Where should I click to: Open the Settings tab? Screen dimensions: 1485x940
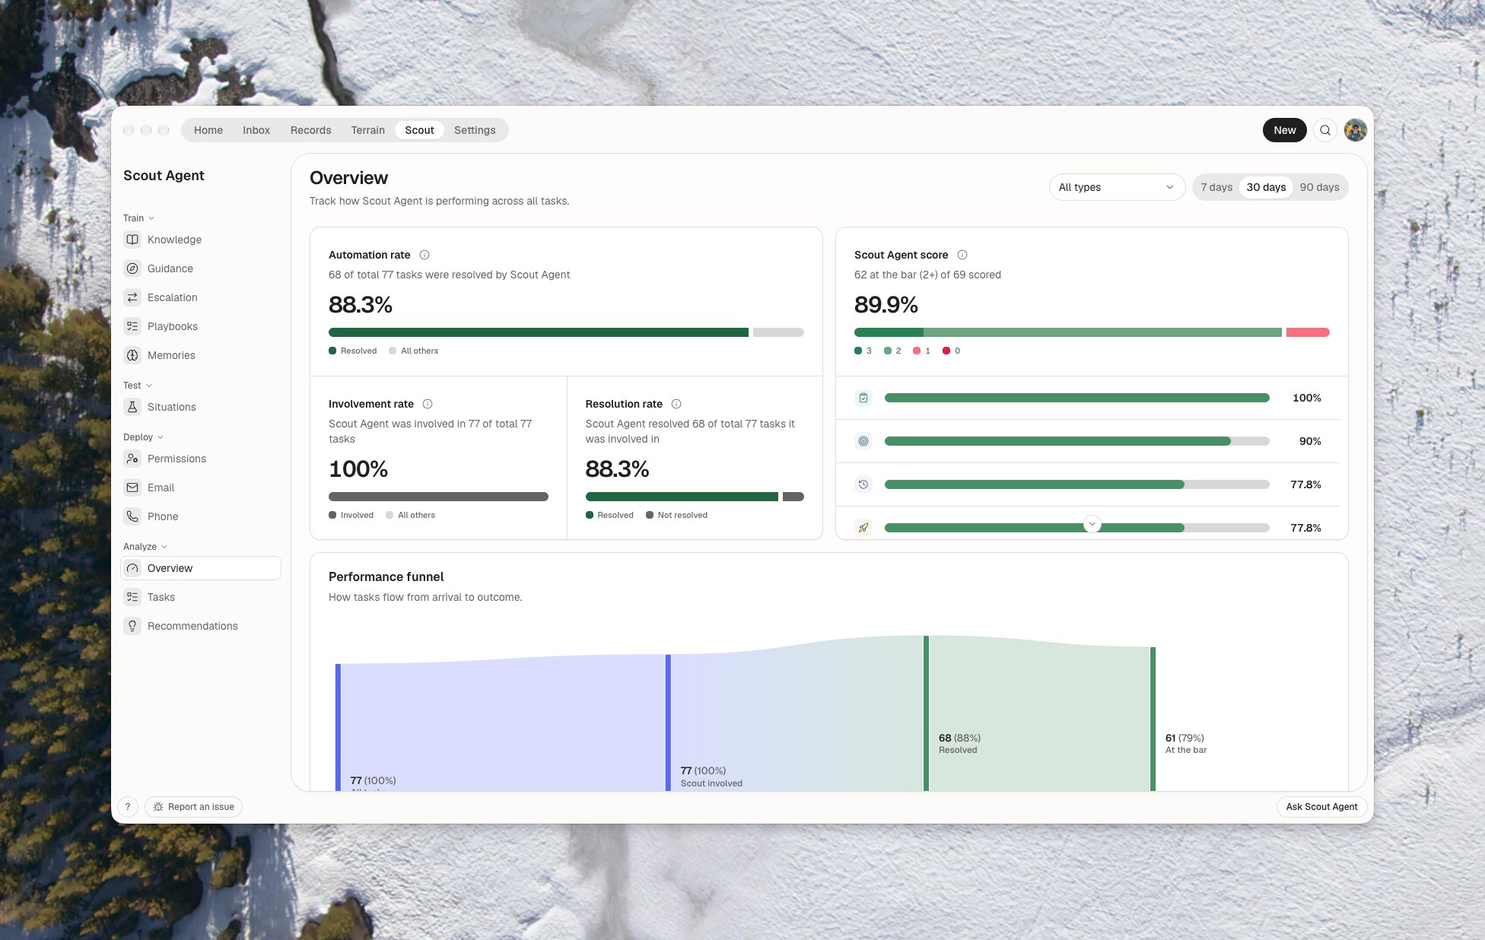coord(475,130)
